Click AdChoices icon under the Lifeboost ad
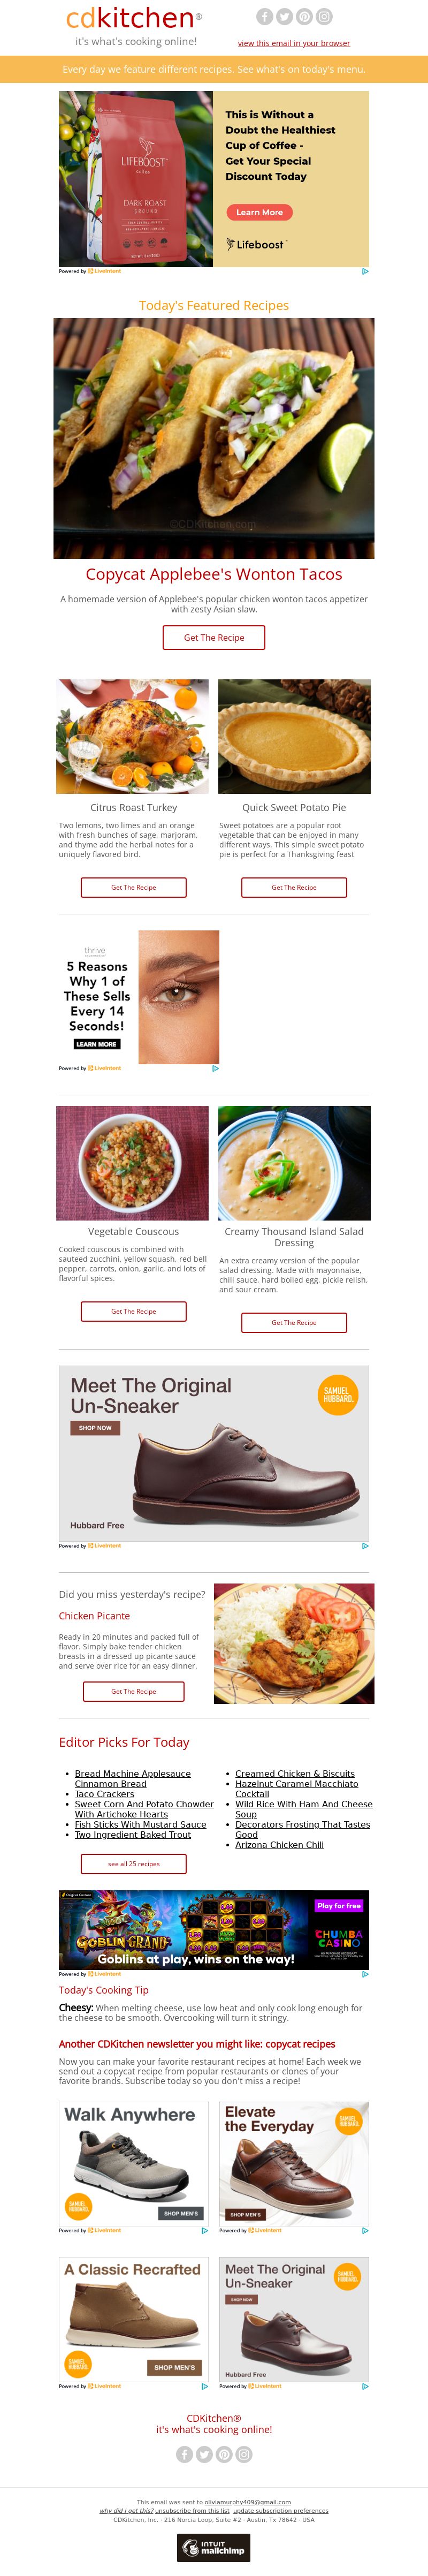This screenshot has height=2576, width=428. [x=365, y=271]
